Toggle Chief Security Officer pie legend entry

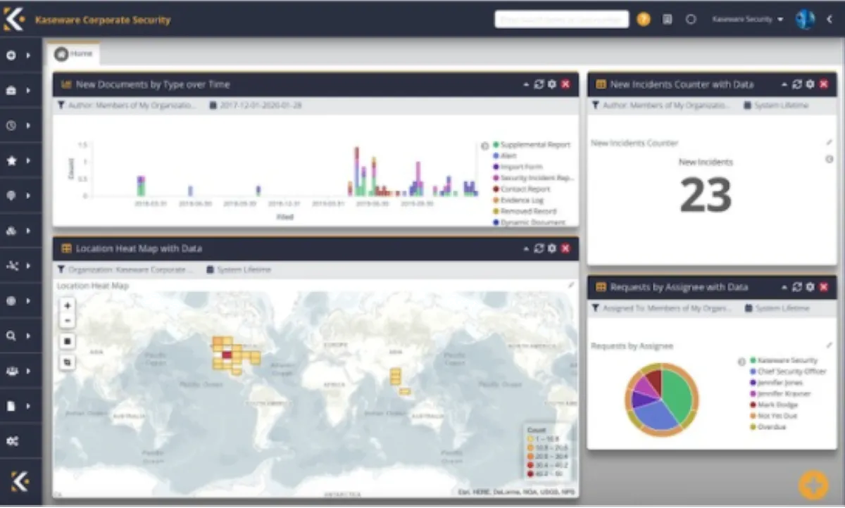click(788, 372)
